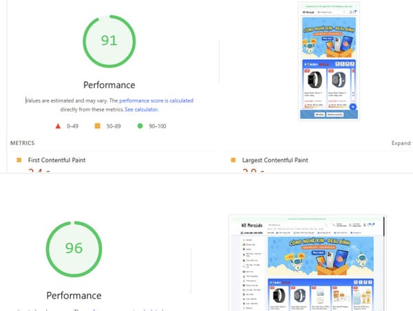The height and width of the screenshot is (311, 413).
Task: Click orange square beside First Contentful Paint
Action: pyautogui.click(x=19, y=160)
